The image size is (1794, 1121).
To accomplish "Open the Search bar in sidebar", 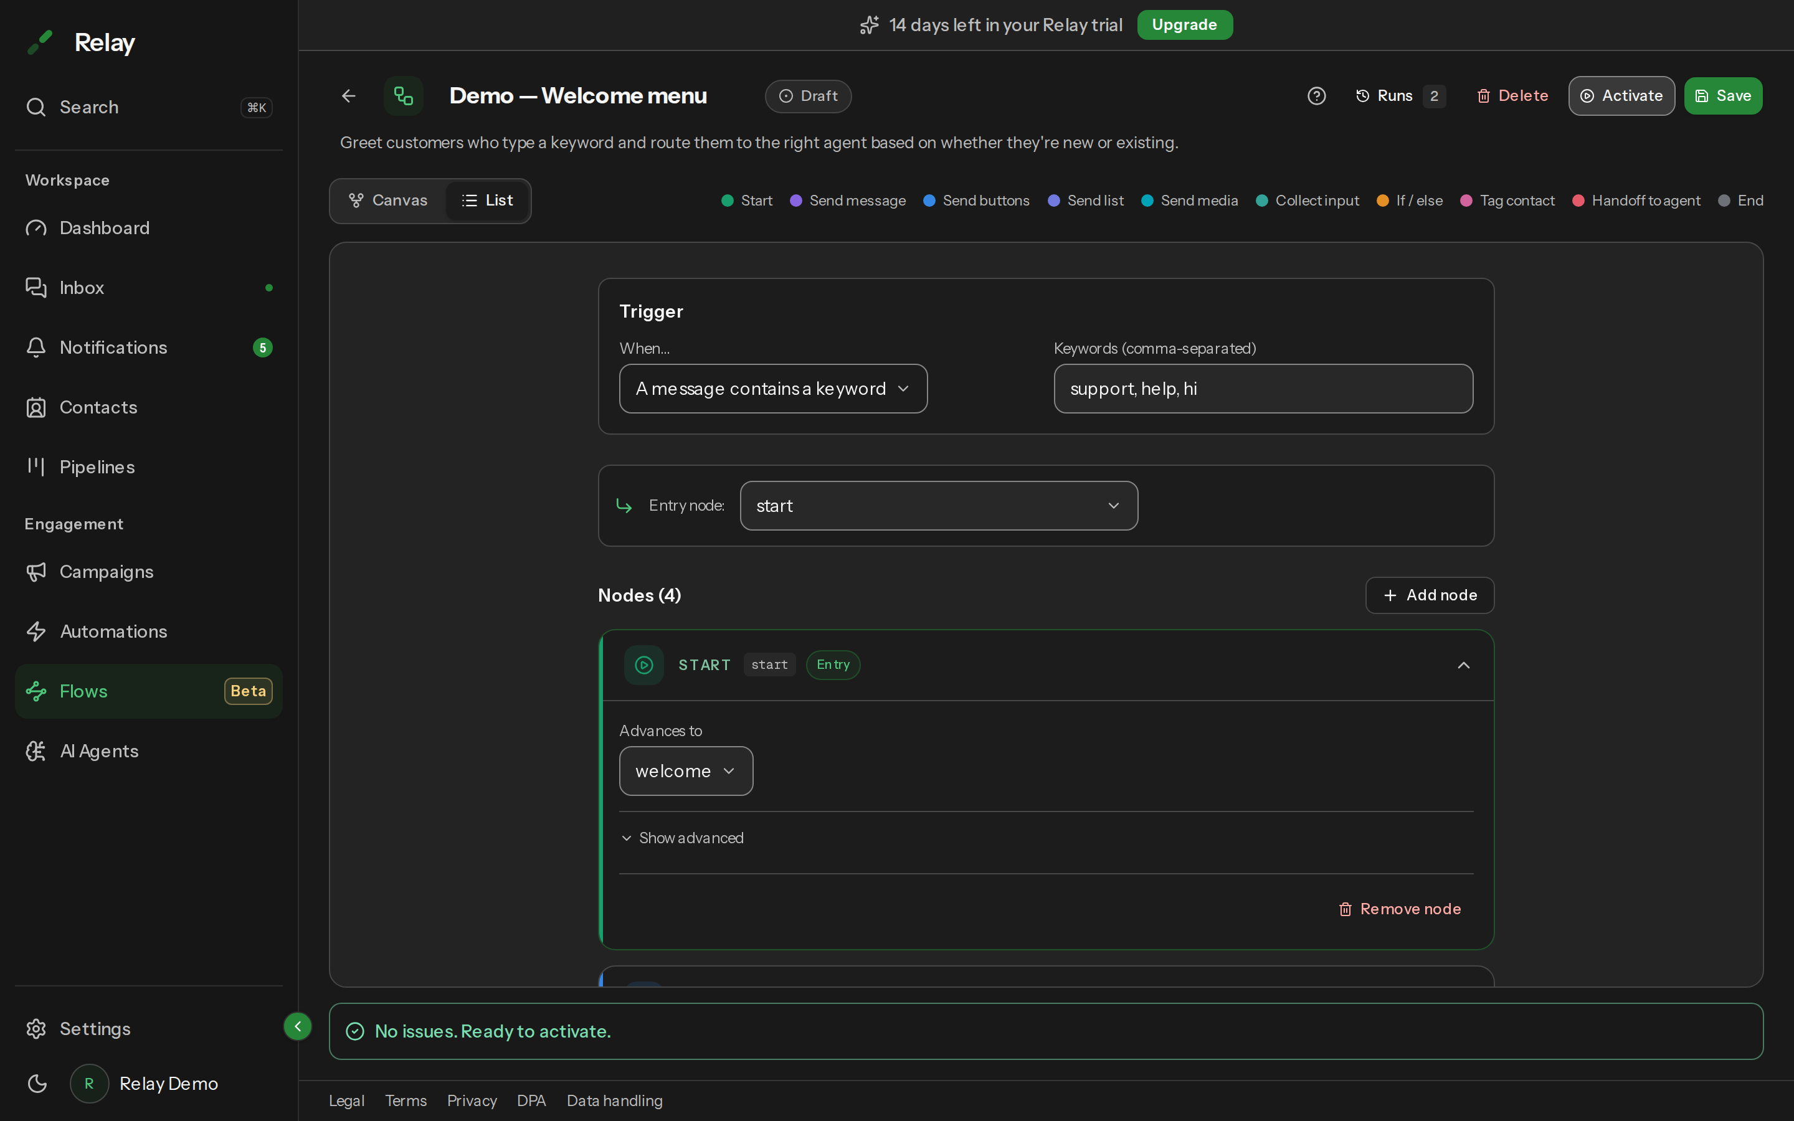I will point(148,108).
